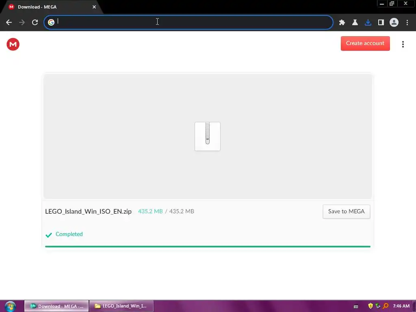Screen dimensions: 416x312
Task: Open MEGA page three-dot menu
Action: (x=403, y=44)
